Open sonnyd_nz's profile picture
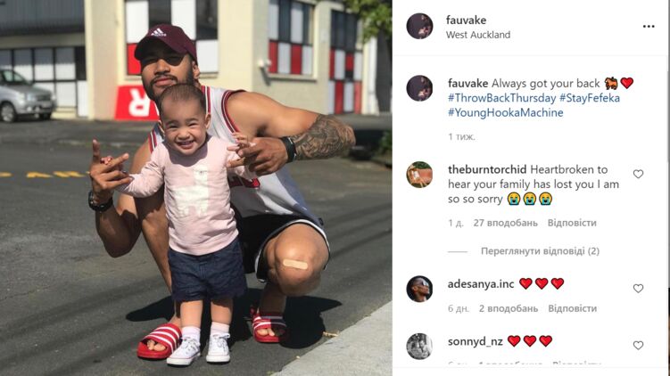The height and width of the screenshot is (376, 670). [419, 346]
